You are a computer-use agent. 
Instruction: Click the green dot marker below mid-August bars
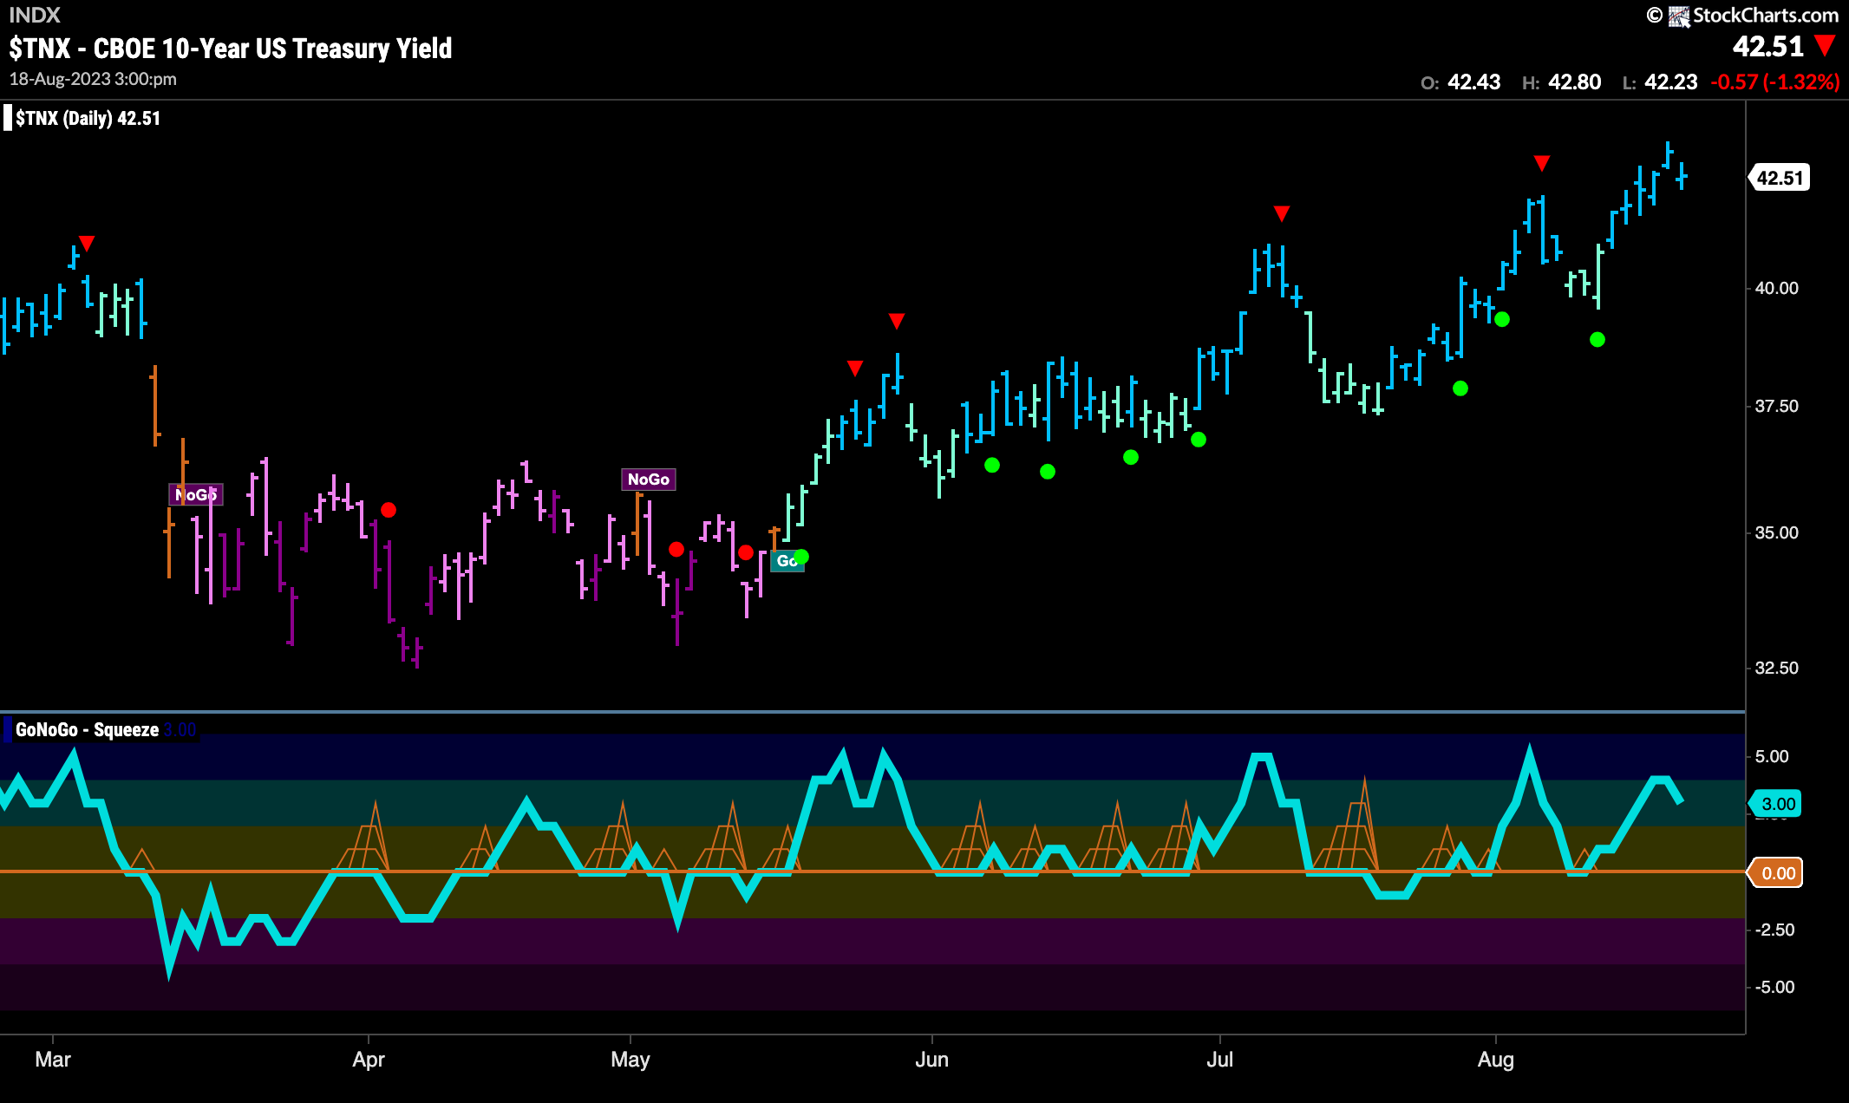click(x=1597, y=340)
